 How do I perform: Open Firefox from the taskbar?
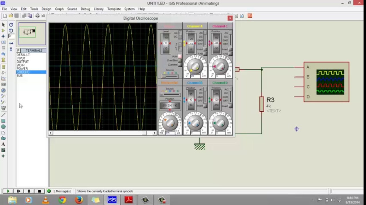coord(79,200)
